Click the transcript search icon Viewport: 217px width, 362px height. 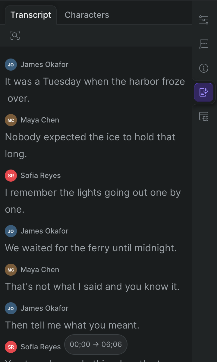point(15,35)
